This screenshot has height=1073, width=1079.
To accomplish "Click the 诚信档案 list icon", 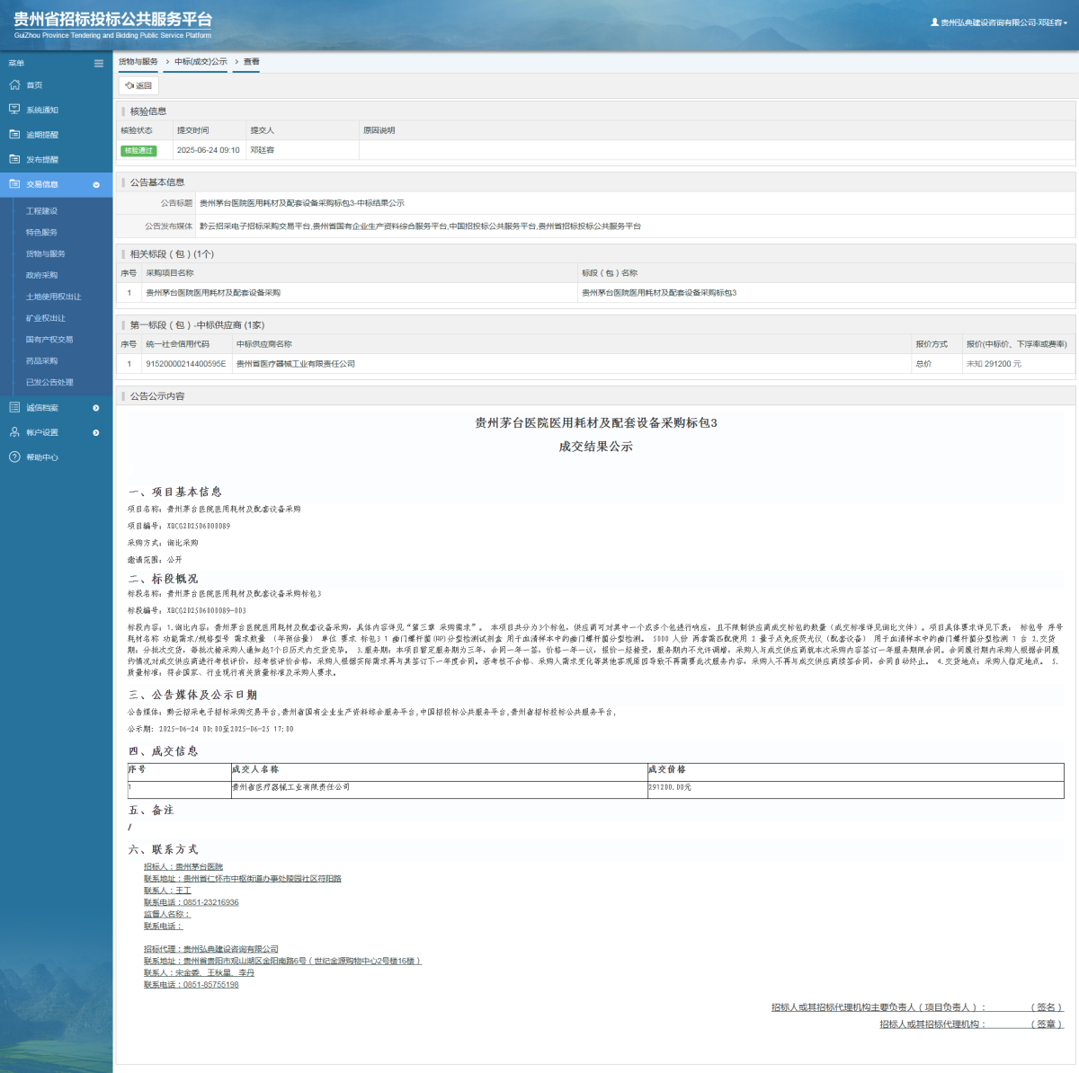I will 14,407.
